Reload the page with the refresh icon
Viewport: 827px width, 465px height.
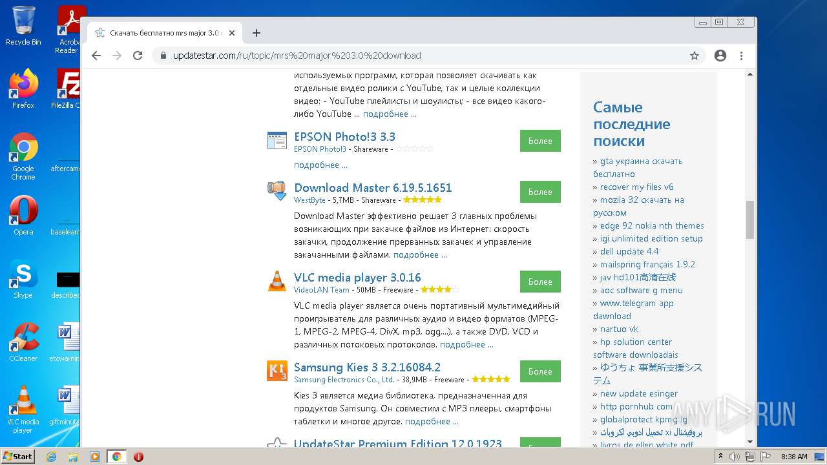pos(138,56)
